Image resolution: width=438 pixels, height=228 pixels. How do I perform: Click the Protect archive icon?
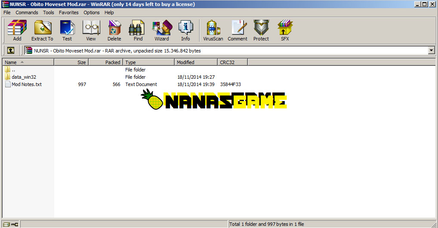[261, 28]
